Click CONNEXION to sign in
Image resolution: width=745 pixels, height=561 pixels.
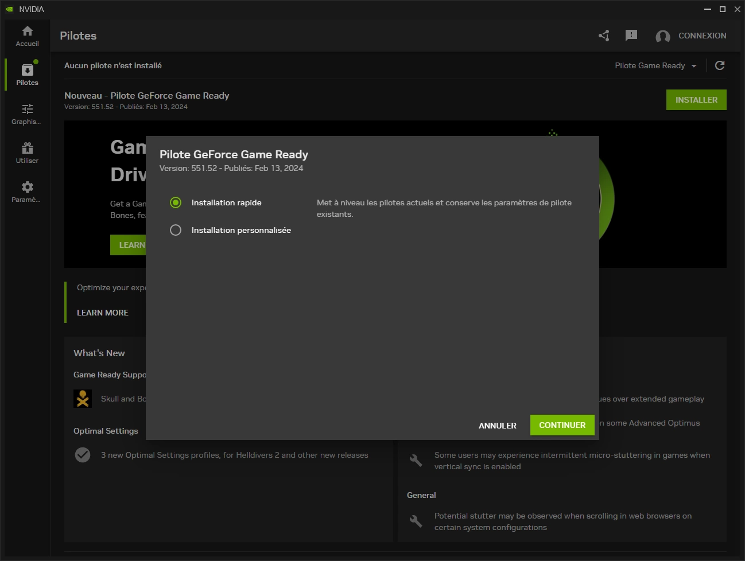coord(703,36)
